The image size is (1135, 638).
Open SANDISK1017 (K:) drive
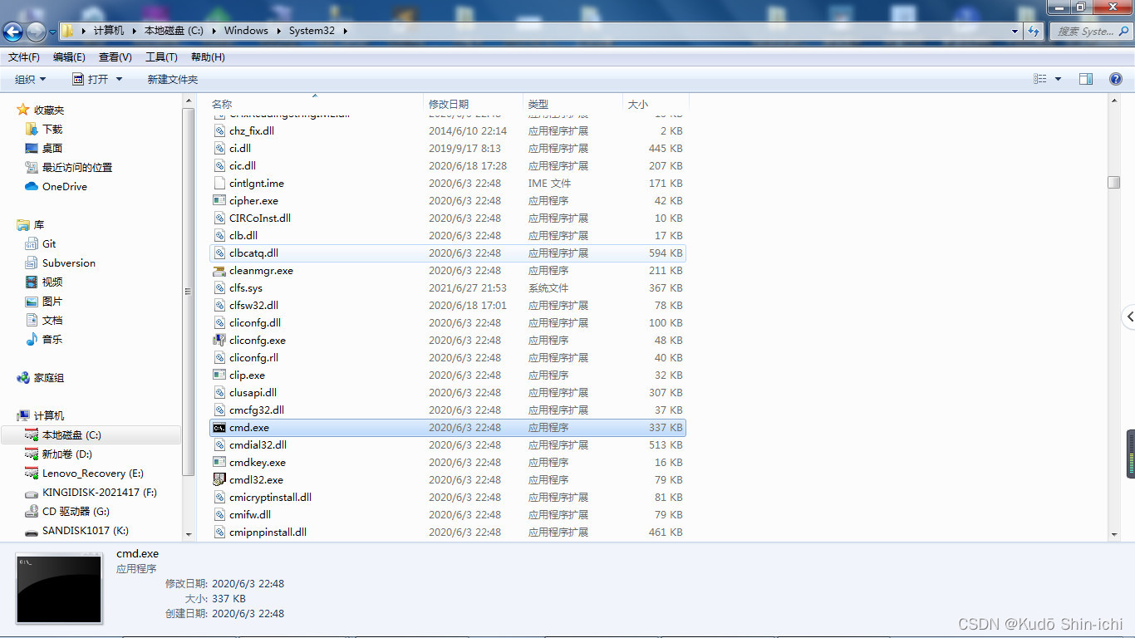86,530
